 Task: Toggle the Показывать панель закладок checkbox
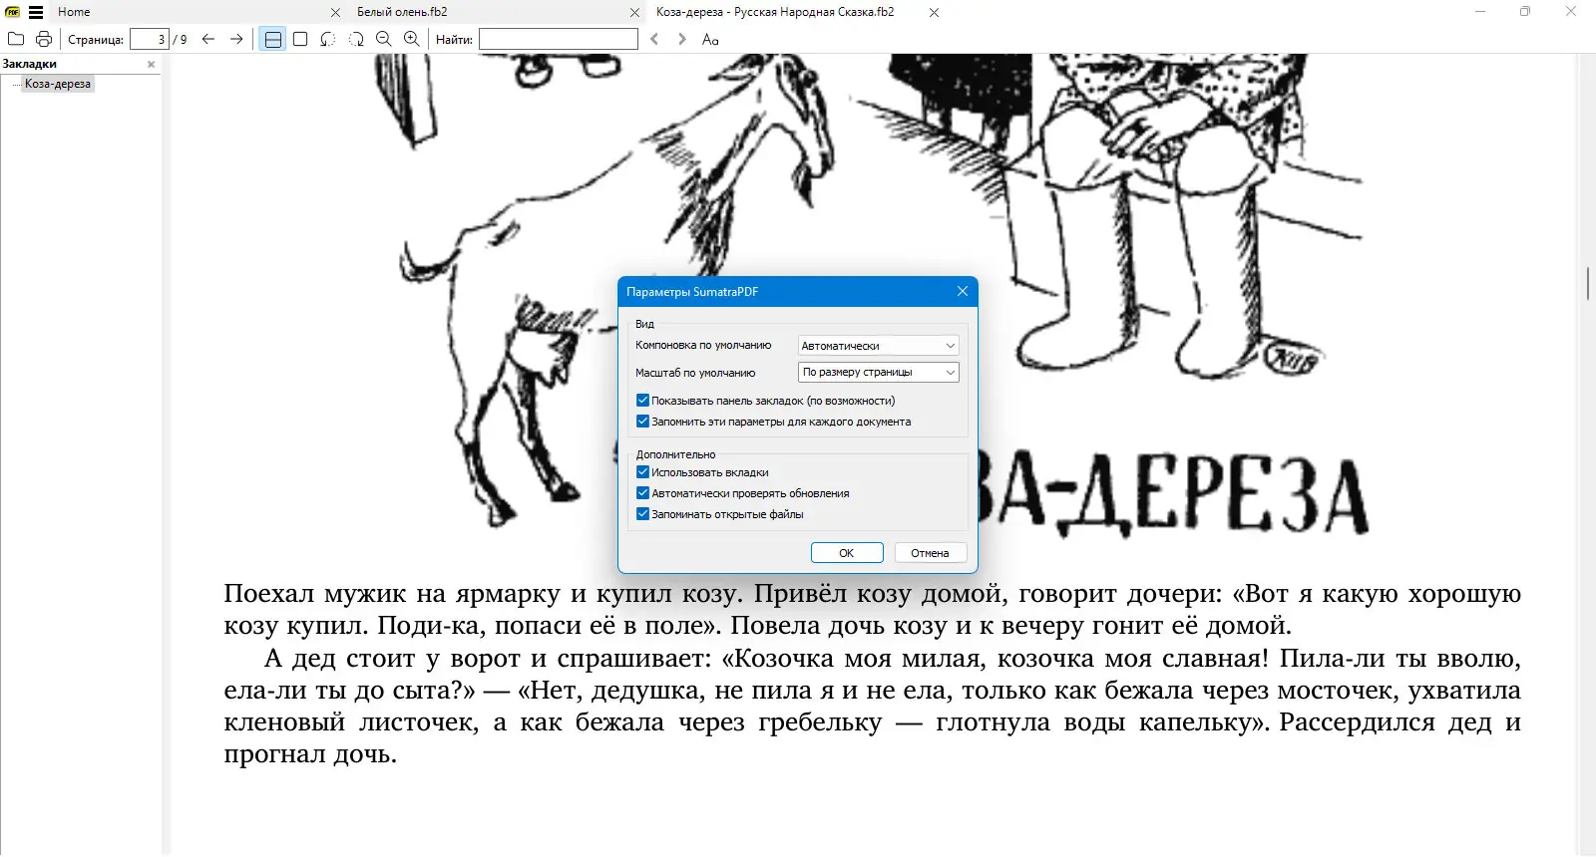point(643,401)
